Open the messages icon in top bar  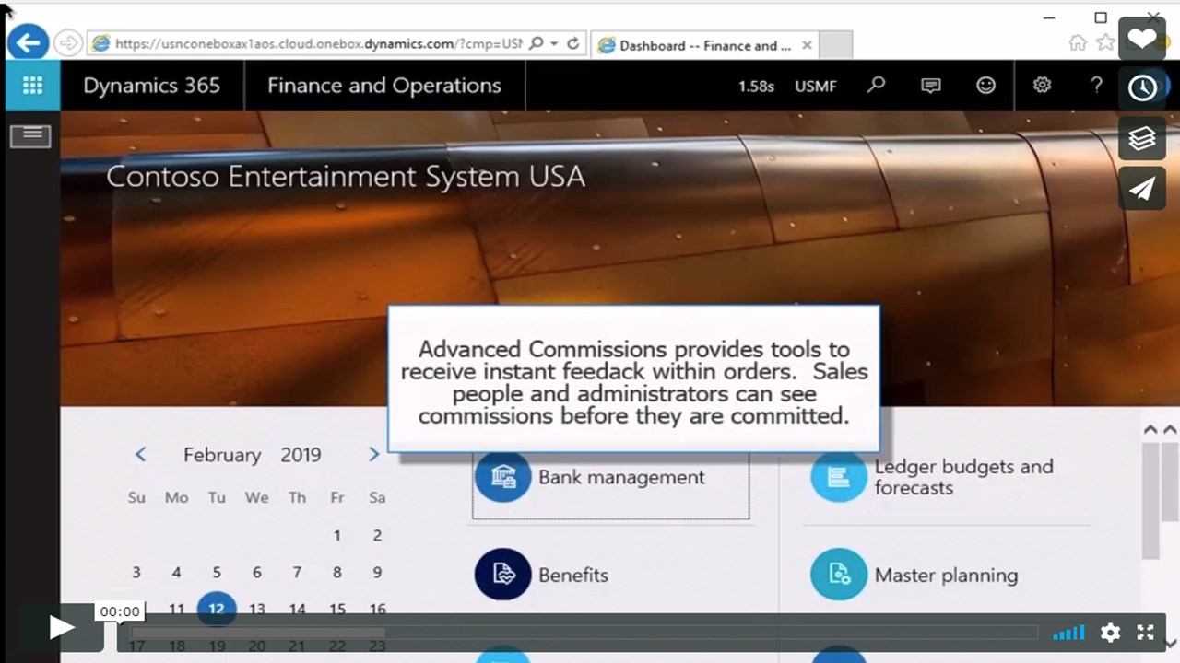[931, 86]
